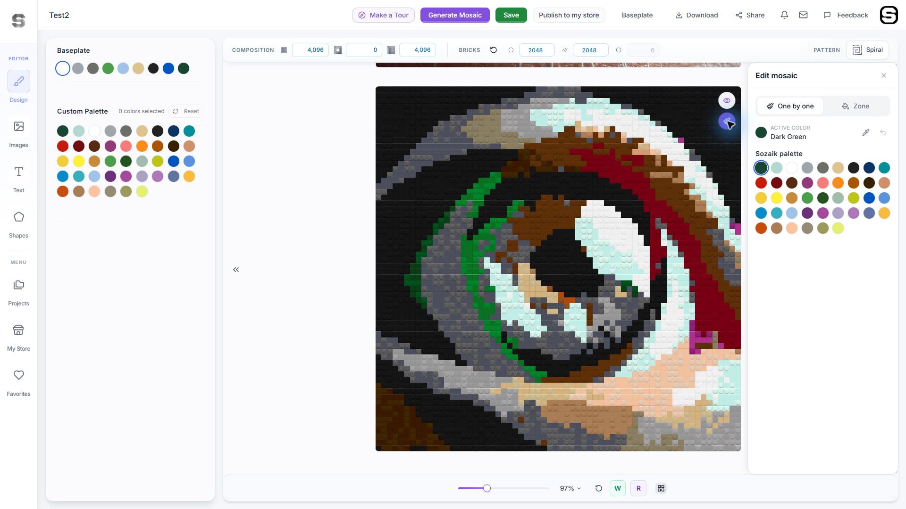Toggle the R view button
906x509 pixels.
tap(638, 488)
